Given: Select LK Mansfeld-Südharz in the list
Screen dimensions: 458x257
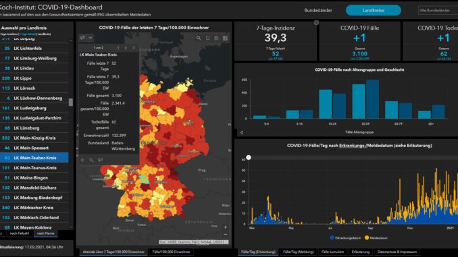Looking at the screenshot, I should 34,188.
